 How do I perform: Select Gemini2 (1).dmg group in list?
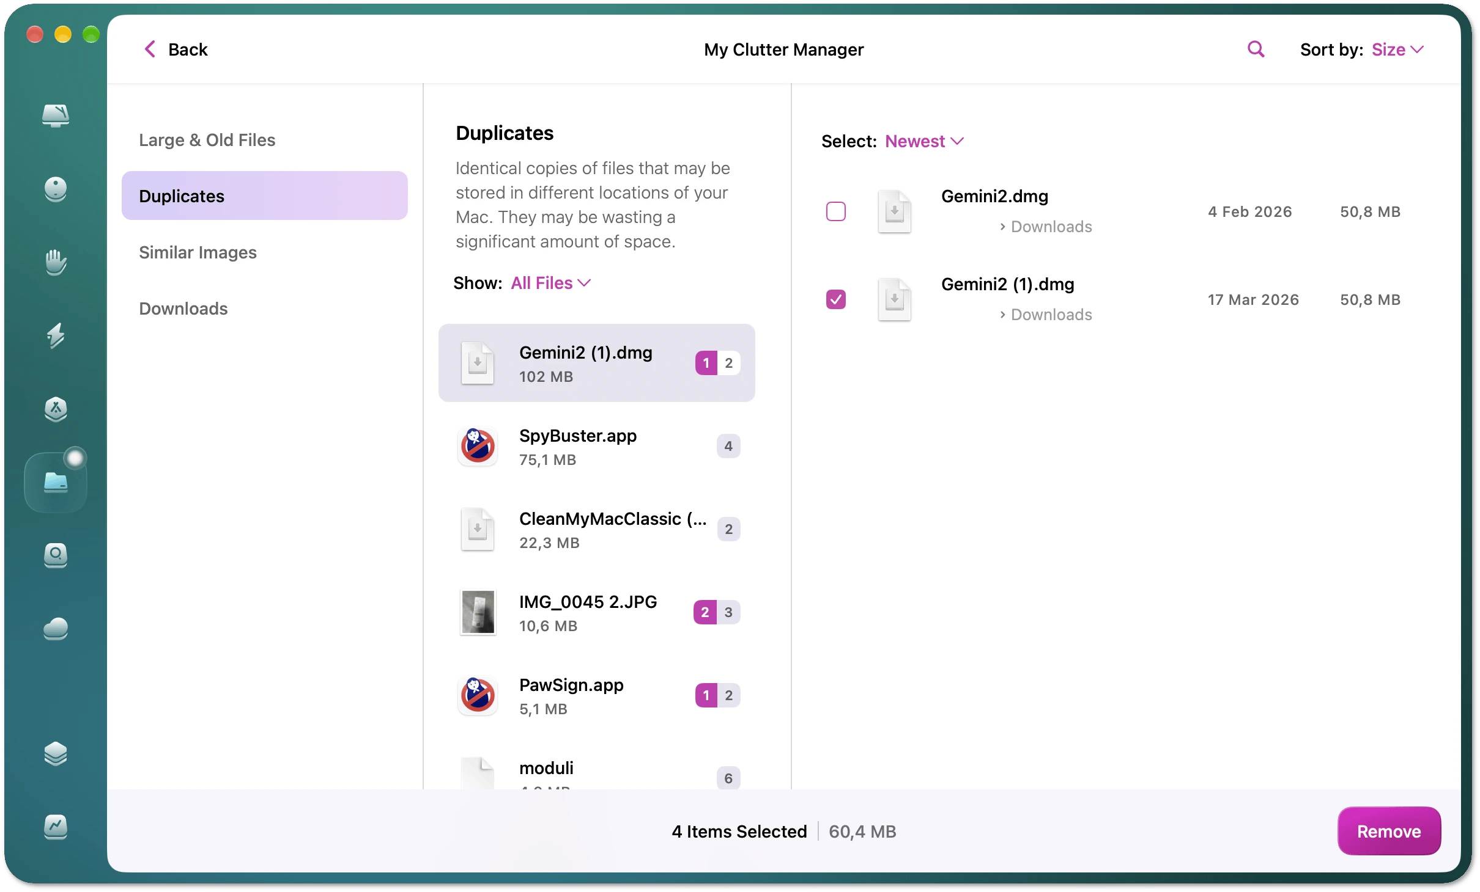point(597,363)
